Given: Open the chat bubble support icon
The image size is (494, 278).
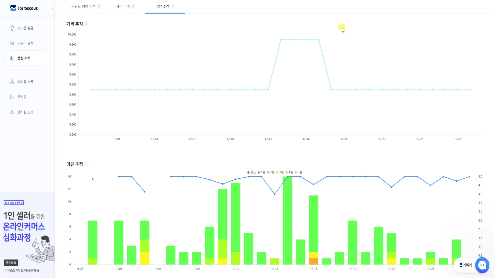Looking at the screenshot, I should 482,265.
